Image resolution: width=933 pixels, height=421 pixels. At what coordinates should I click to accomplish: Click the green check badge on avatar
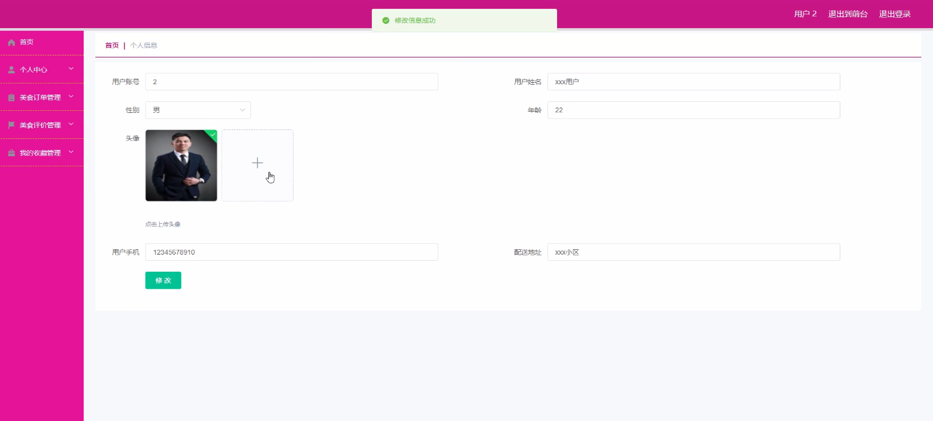[x=213, y=134]
